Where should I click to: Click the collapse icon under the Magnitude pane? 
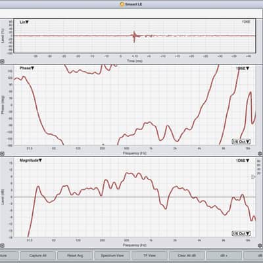(2, 246)
